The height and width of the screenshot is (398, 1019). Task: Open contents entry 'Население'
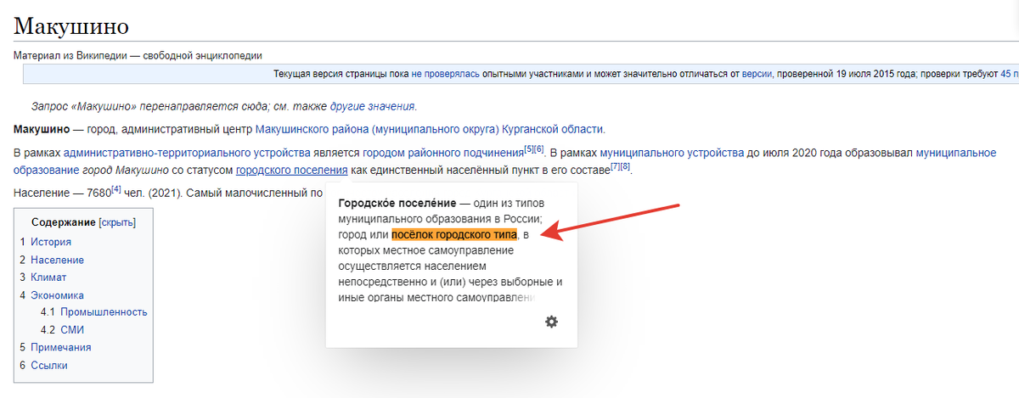click(57, 260)
